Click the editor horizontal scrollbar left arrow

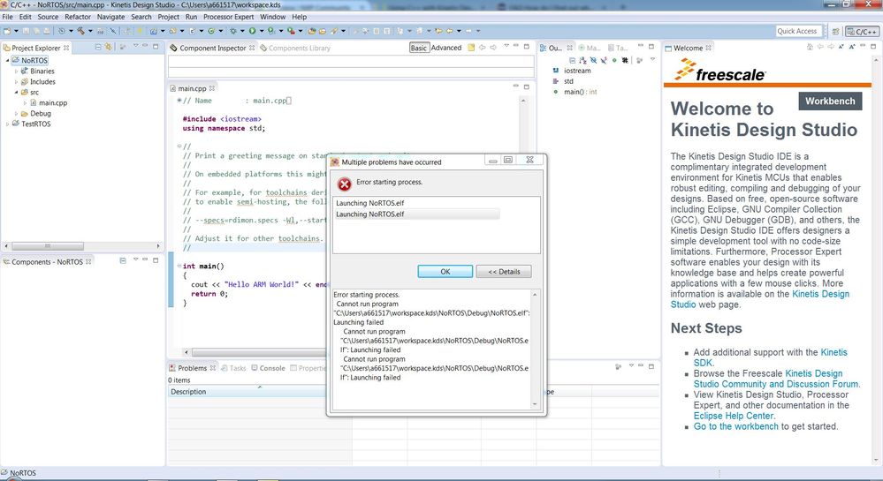(186, 352)
